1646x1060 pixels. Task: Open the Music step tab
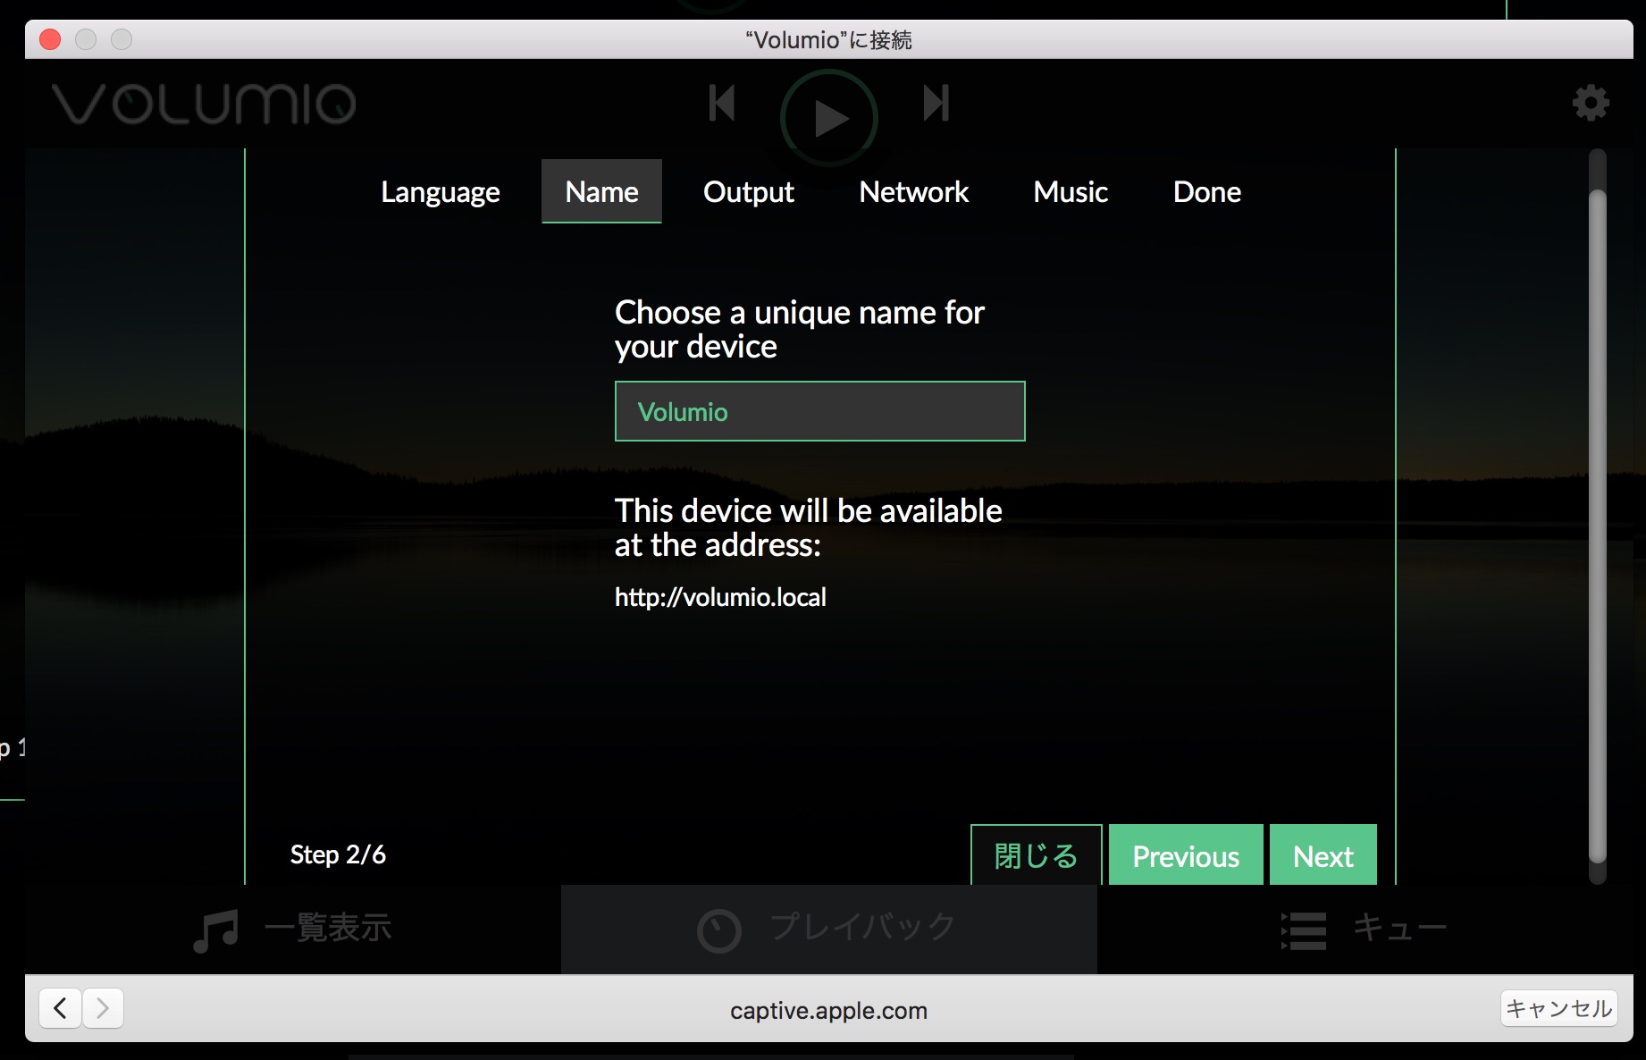tap(1070, 192)
